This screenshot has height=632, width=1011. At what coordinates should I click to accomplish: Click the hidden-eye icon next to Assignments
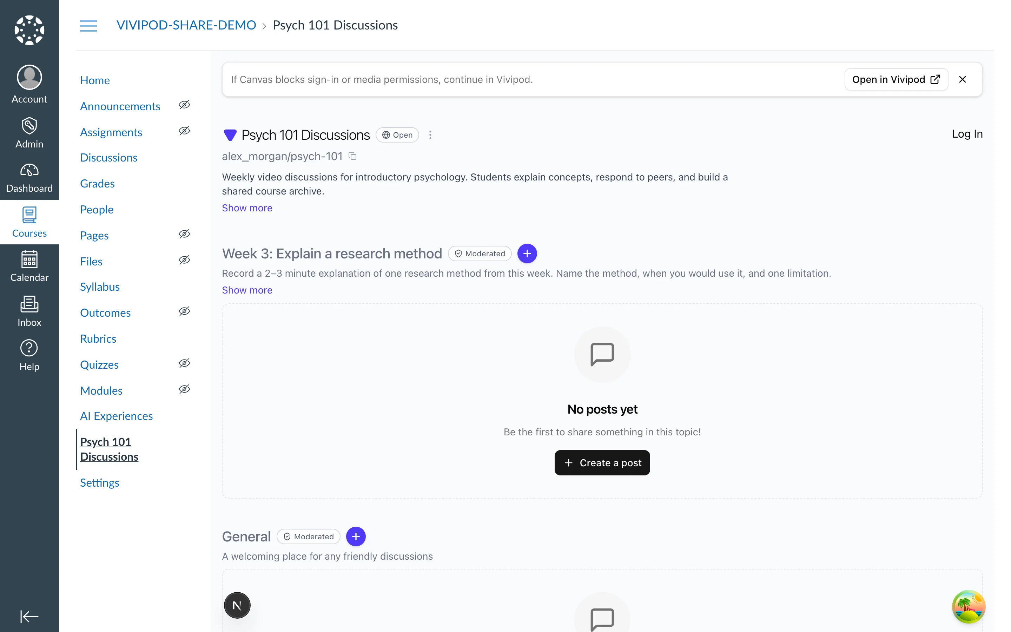click(184, 131)
